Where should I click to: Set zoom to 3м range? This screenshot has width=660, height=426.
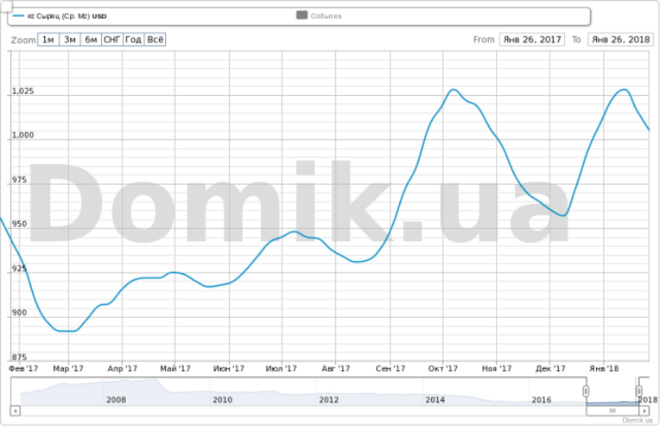point(70,40)
